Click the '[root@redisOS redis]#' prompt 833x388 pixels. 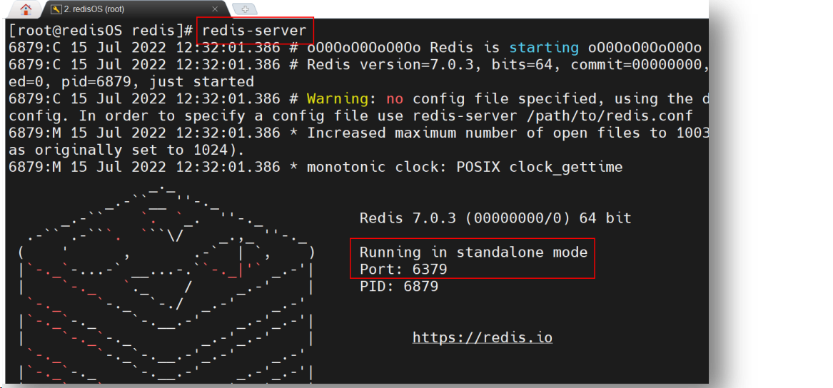(101, 31)
